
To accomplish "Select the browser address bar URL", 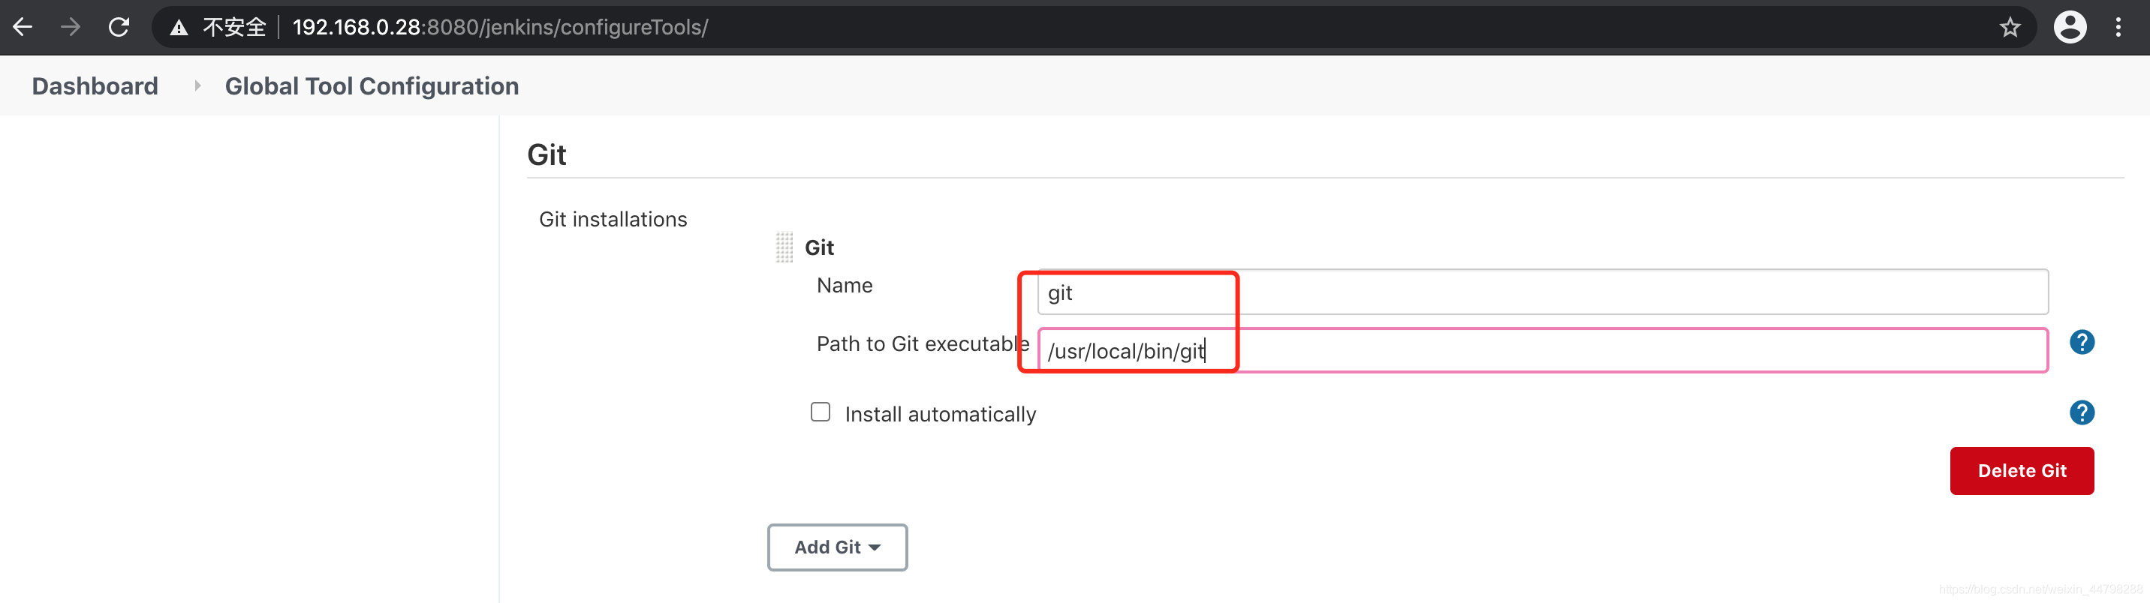I will 500,28.
